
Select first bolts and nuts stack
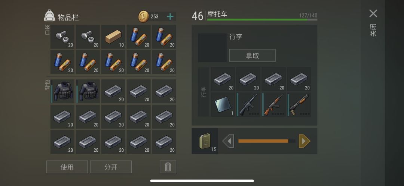[62, 37]
